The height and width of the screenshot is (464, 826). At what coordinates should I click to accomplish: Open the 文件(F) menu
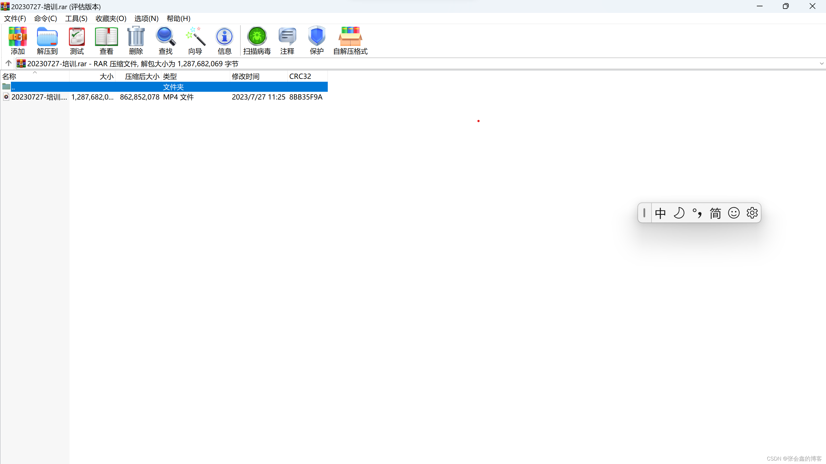coord(15,18)
